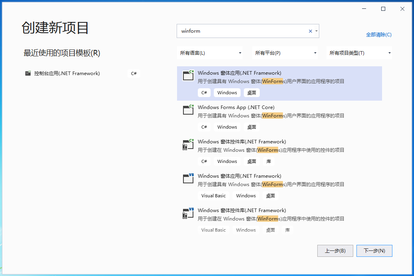Open the 所有项目类型(T) project type filter

[x=359, y=53]
